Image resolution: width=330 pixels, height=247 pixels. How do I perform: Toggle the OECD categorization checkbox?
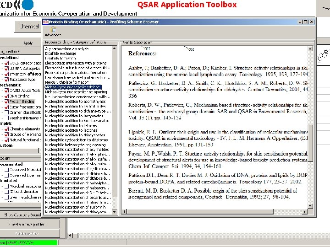pos(7,63)
